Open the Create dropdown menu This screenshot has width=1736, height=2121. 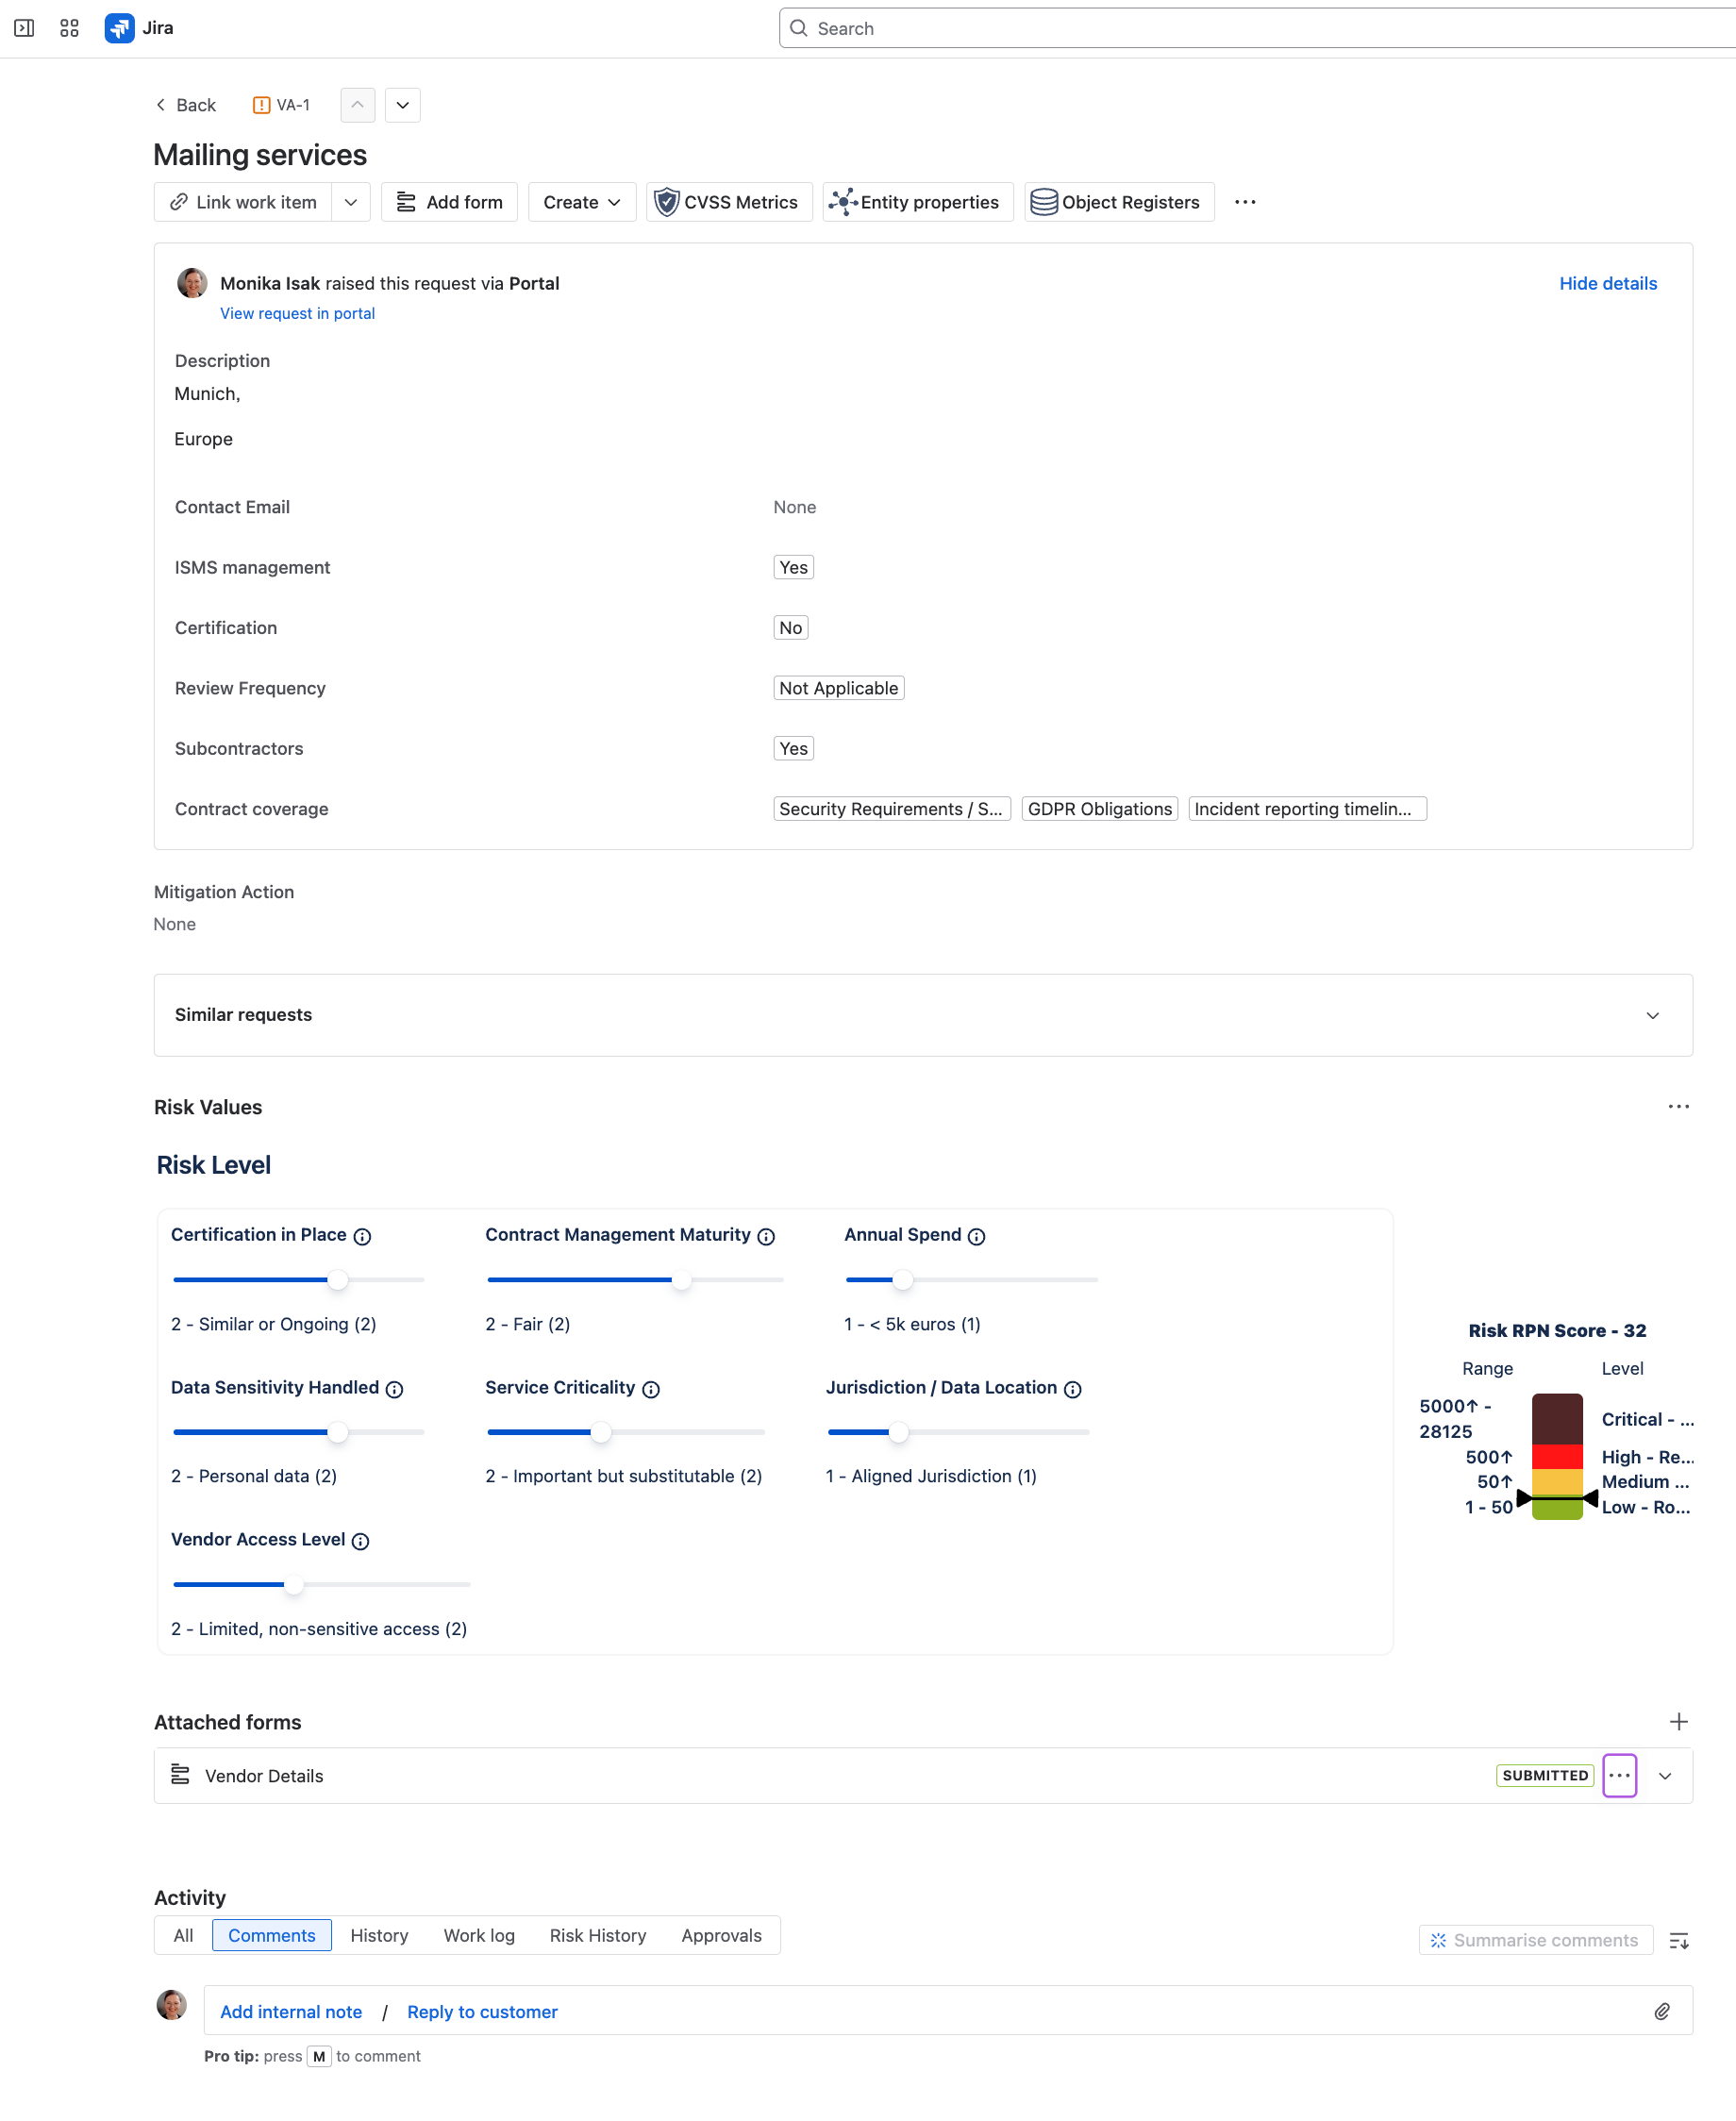tap(581, 202)
